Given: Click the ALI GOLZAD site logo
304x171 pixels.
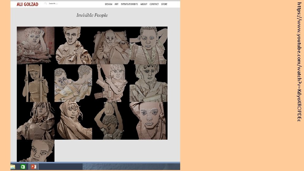Looking at the screenshot, I should coord(27,4).
